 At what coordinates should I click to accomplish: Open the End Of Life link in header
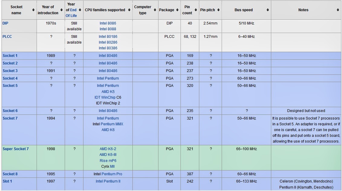click(71, 13)
